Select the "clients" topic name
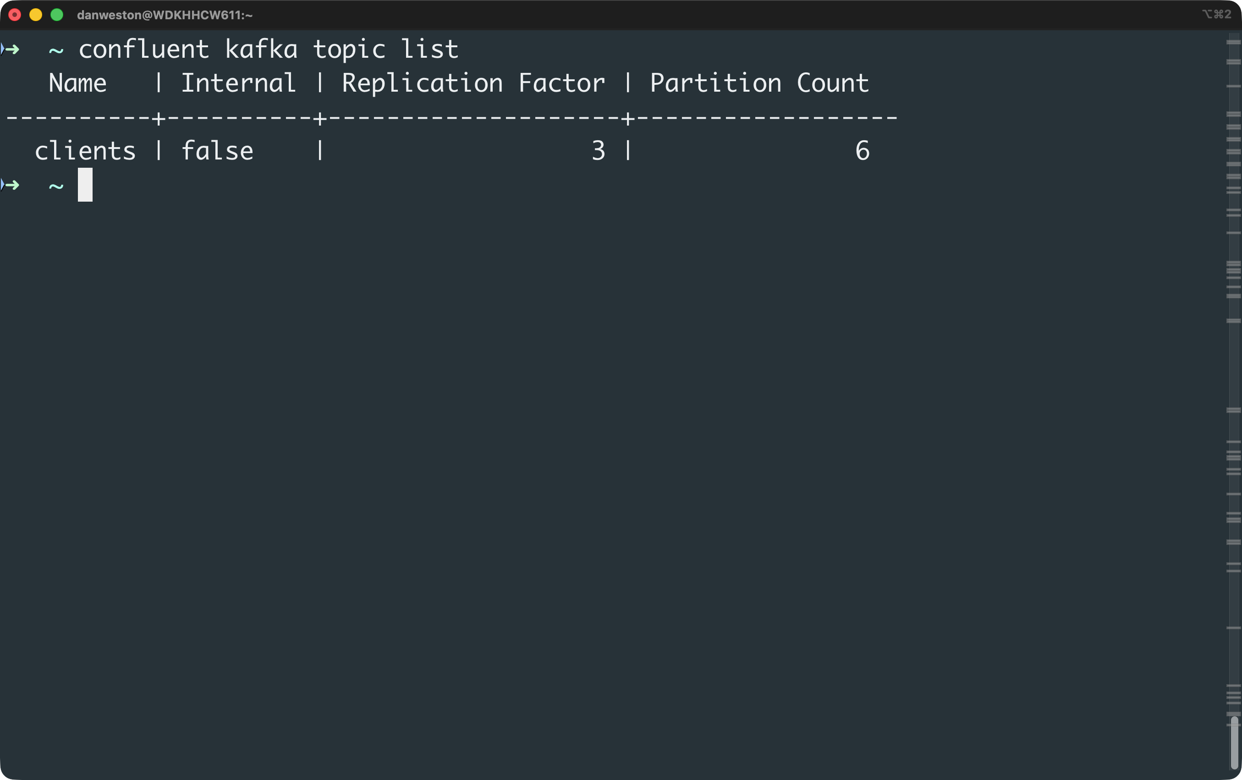The width and height of the screenshot is (1242, 780). [85, 151]
